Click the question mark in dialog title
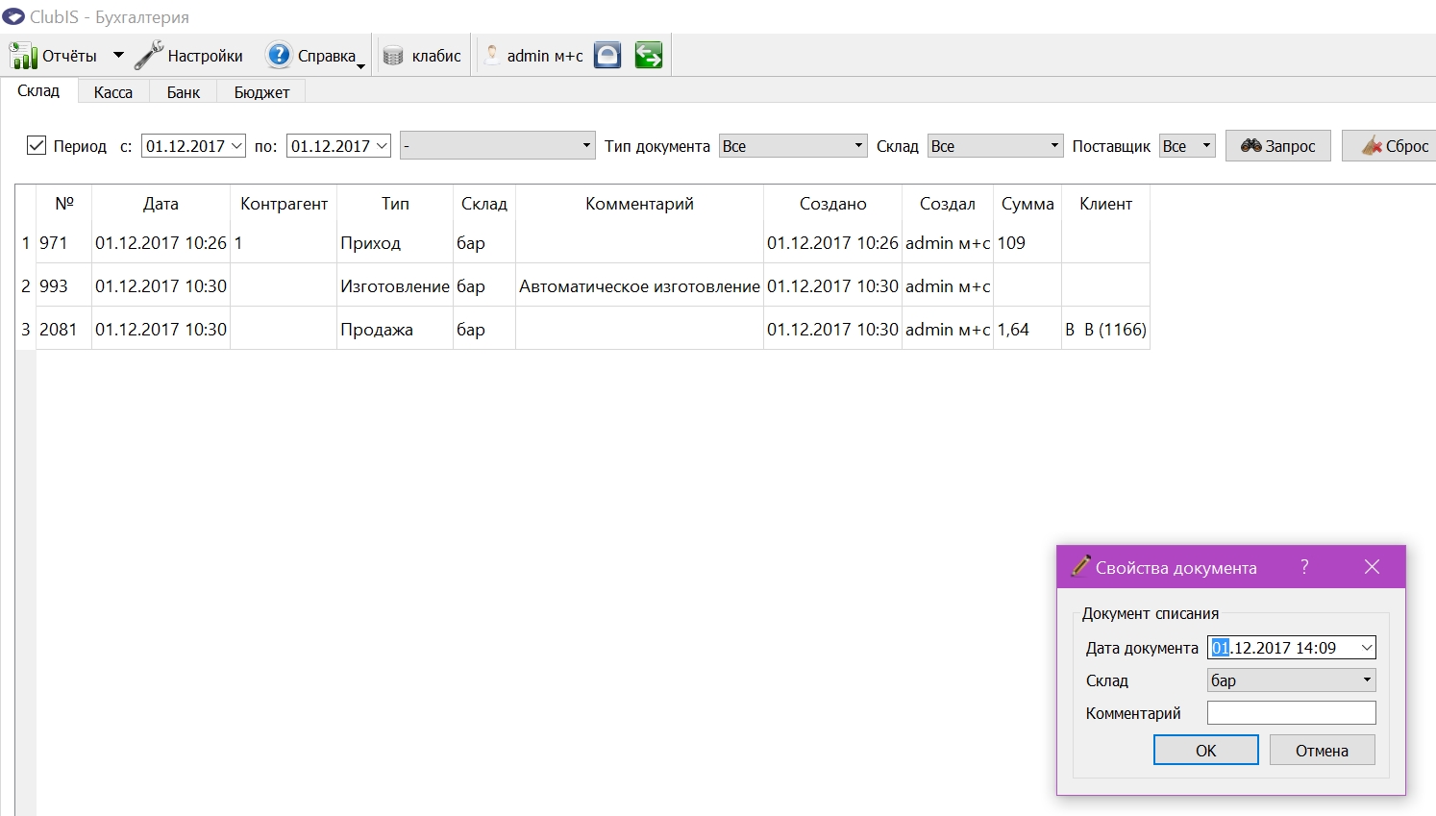1436x816 pixels. (x=1304, y=567)
